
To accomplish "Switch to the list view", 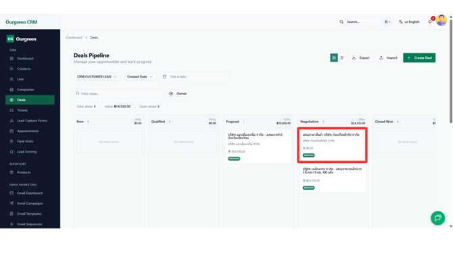I will click(341, 57).
